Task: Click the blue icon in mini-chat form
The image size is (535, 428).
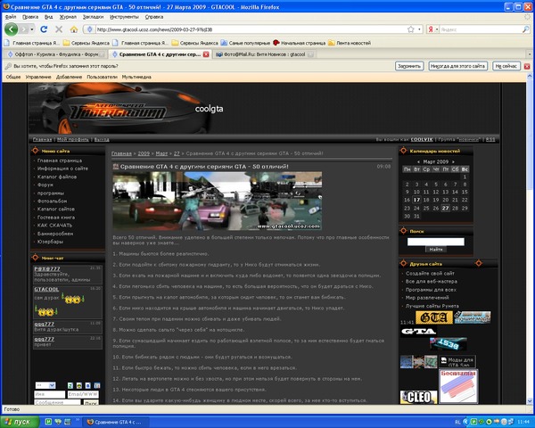Action: [88, 385]
